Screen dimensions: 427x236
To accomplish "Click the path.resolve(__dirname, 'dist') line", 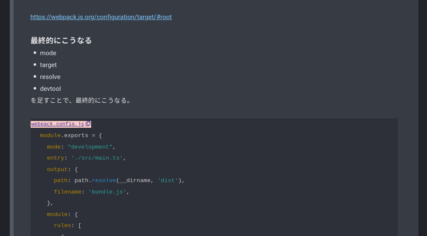I will pos(119,180).
